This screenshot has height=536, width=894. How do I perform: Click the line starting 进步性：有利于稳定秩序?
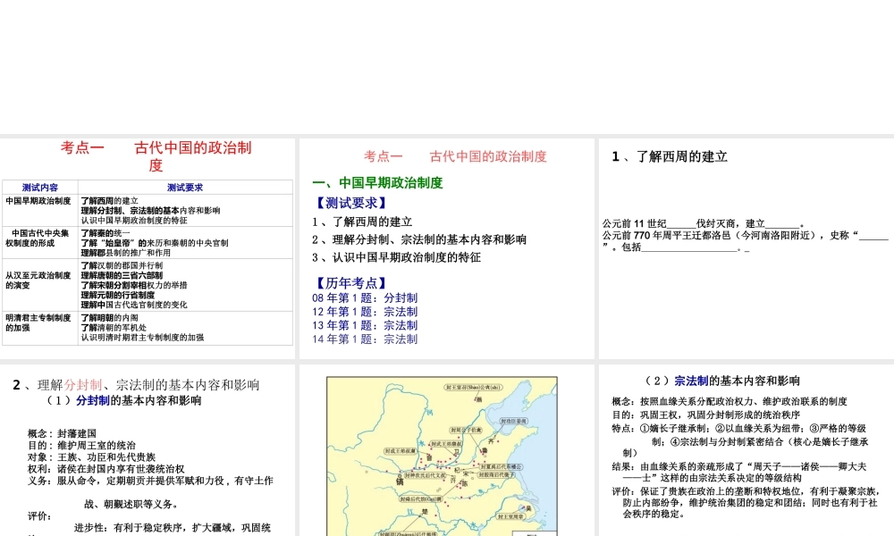tap(173, 528)
